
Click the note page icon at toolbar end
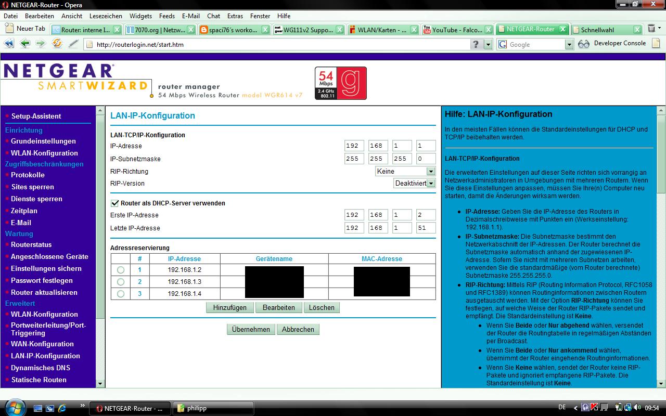656,44
